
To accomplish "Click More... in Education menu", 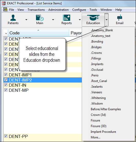I will [x=95, y=137].
